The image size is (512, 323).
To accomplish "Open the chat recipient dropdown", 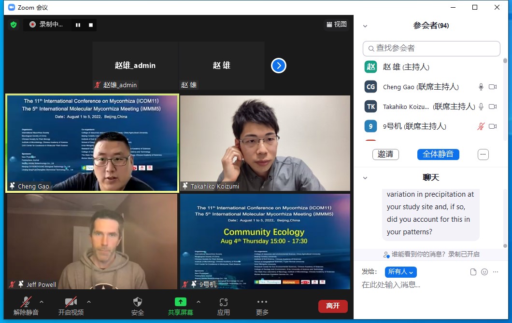I will pos(400,272).
